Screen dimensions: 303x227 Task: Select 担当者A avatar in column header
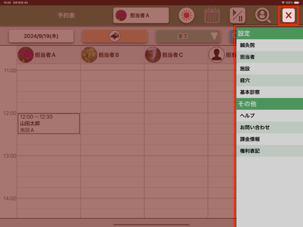(26, 55)
